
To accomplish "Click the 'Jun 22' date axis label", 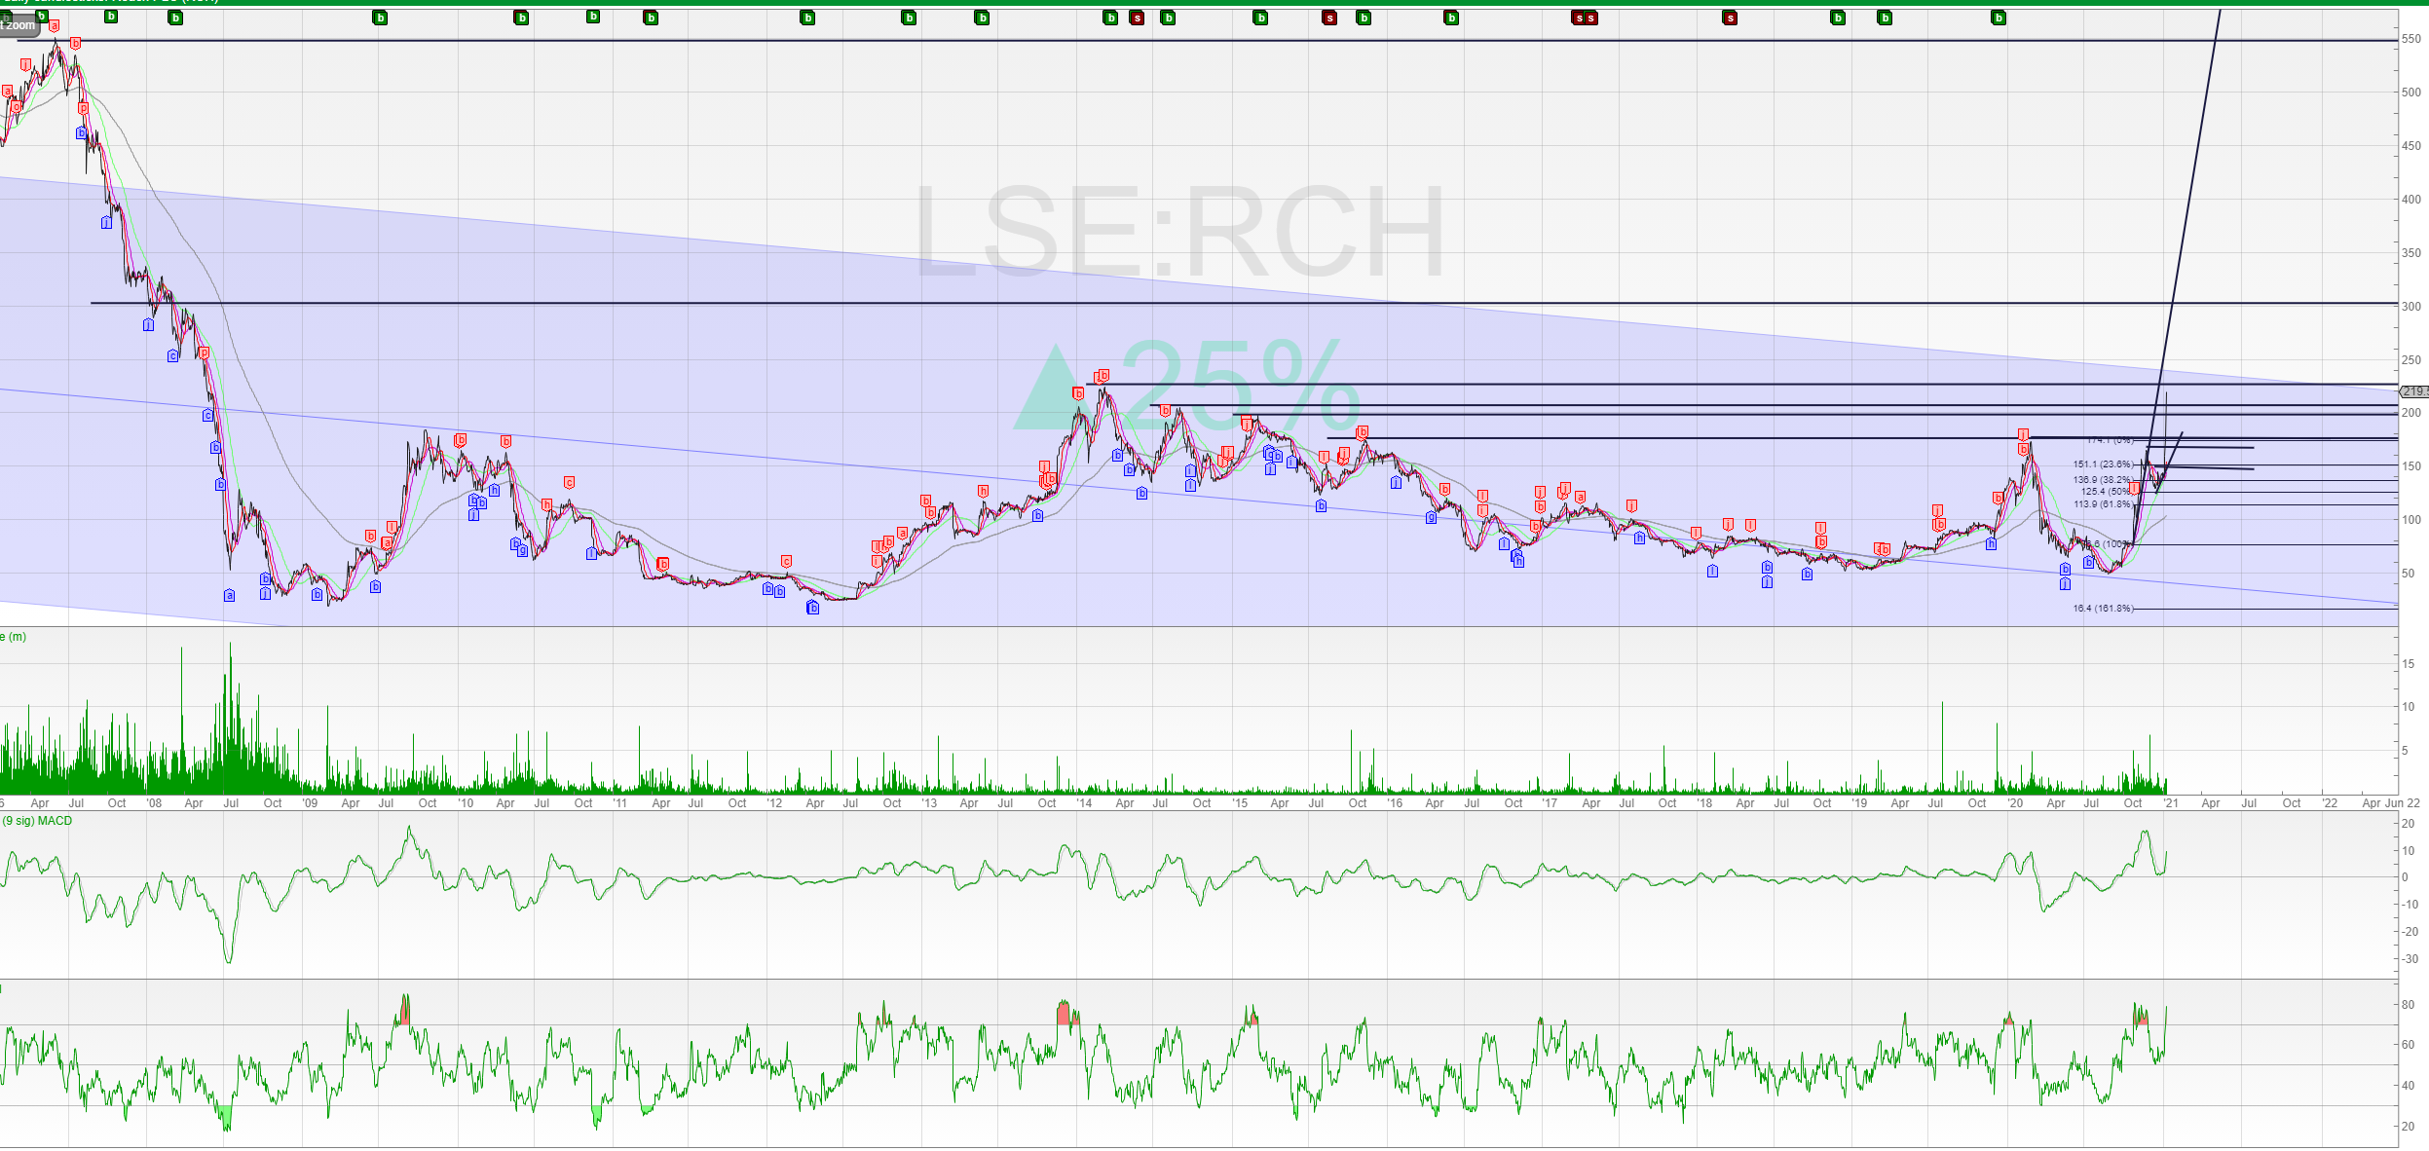I will [2404, 803].
